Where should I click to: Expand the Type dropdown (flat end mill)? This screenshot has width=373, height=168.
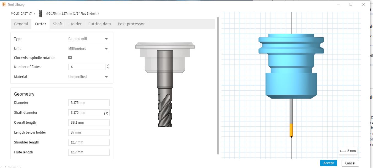pyautogui.click(x=89, y=39)
